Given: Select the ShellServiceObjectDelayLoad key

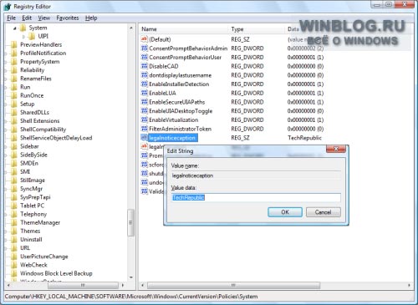Looking at the screenshot, I should click(x=56, y=138).
